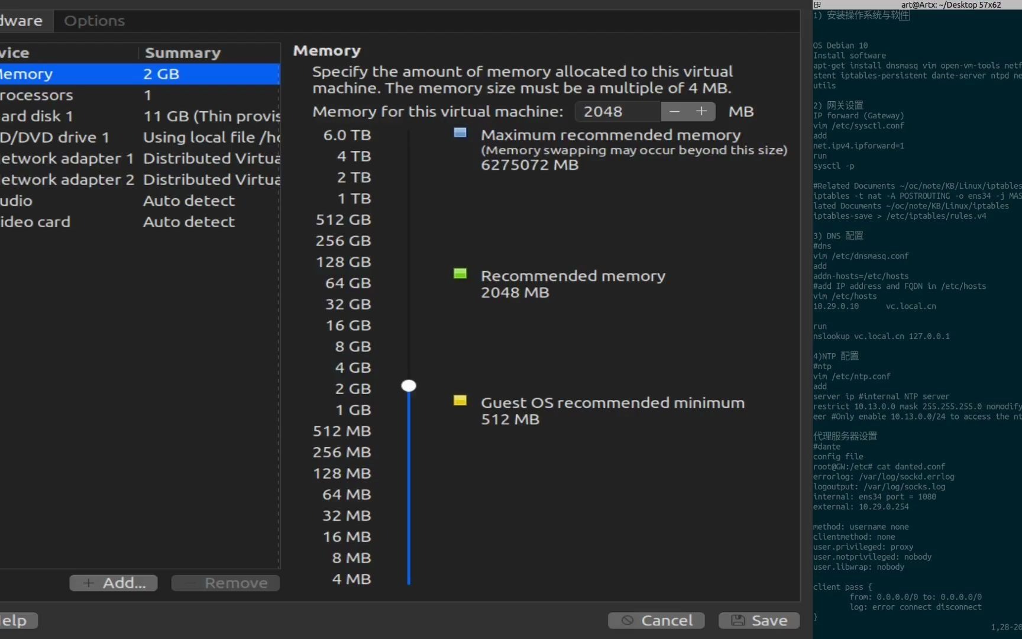Click the yellow Guest OS minimum marker

(460, 401)
